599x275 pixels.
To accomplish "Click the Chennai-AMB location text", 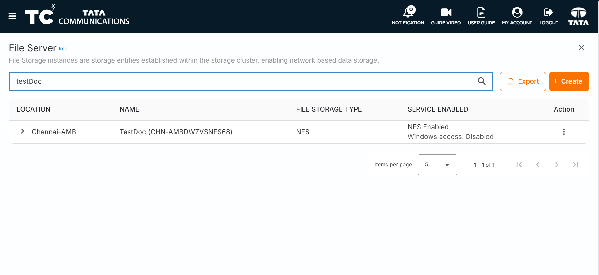I will pos(54,132).
